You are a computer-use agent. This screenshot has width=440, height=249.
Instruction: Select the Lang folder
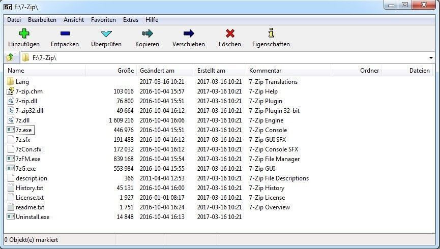22,82
